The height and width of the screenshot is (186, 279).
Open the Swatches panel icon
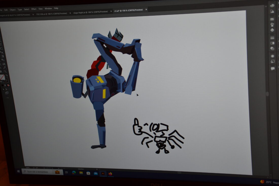tap(272, 19)
